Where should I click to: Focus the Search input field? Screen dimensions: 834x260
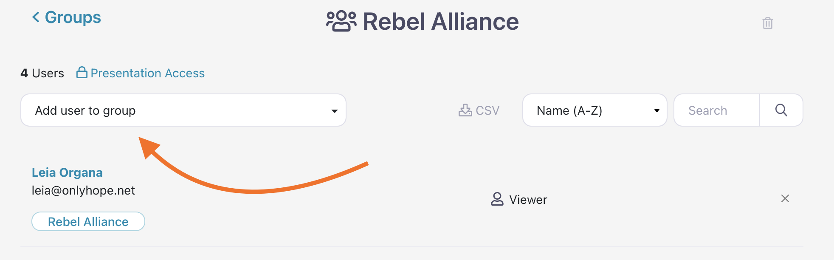pos(716,110)
